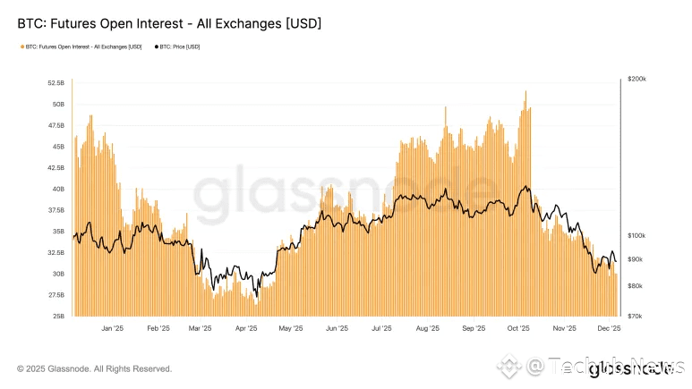Screen dimensions: 692x389
Task: Click the large glassnode watermark in chart
Action: point(345,193)
